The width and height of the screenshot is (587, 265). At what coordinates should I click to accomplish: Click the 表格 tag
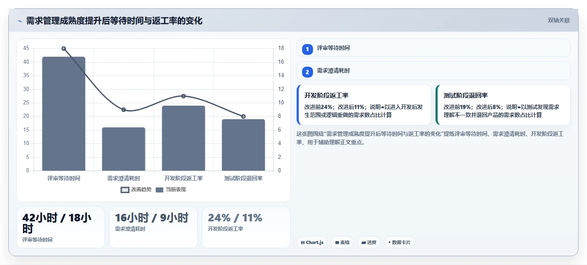click(342, 242)
